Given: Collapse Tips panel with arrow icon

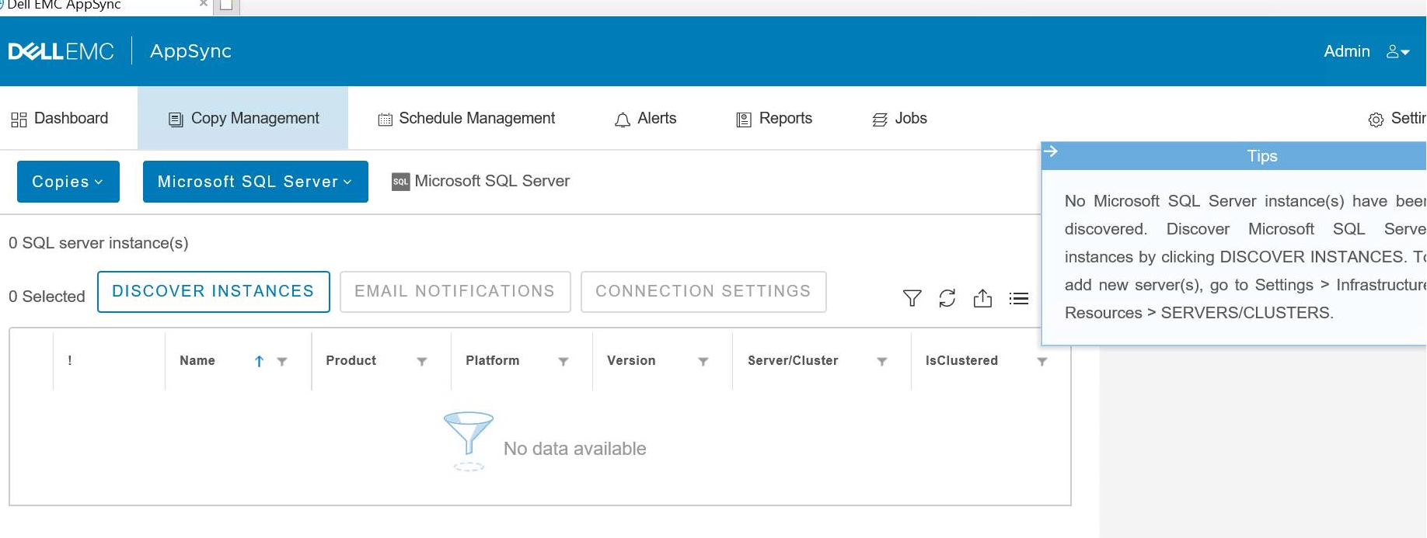Looking at the screenshot, I should tap(1051, 151).
